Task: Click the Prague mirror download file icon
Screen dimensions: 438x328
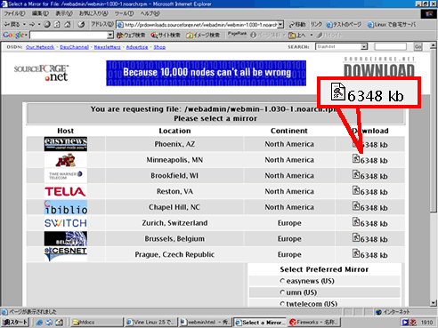Action: [356, 254]
